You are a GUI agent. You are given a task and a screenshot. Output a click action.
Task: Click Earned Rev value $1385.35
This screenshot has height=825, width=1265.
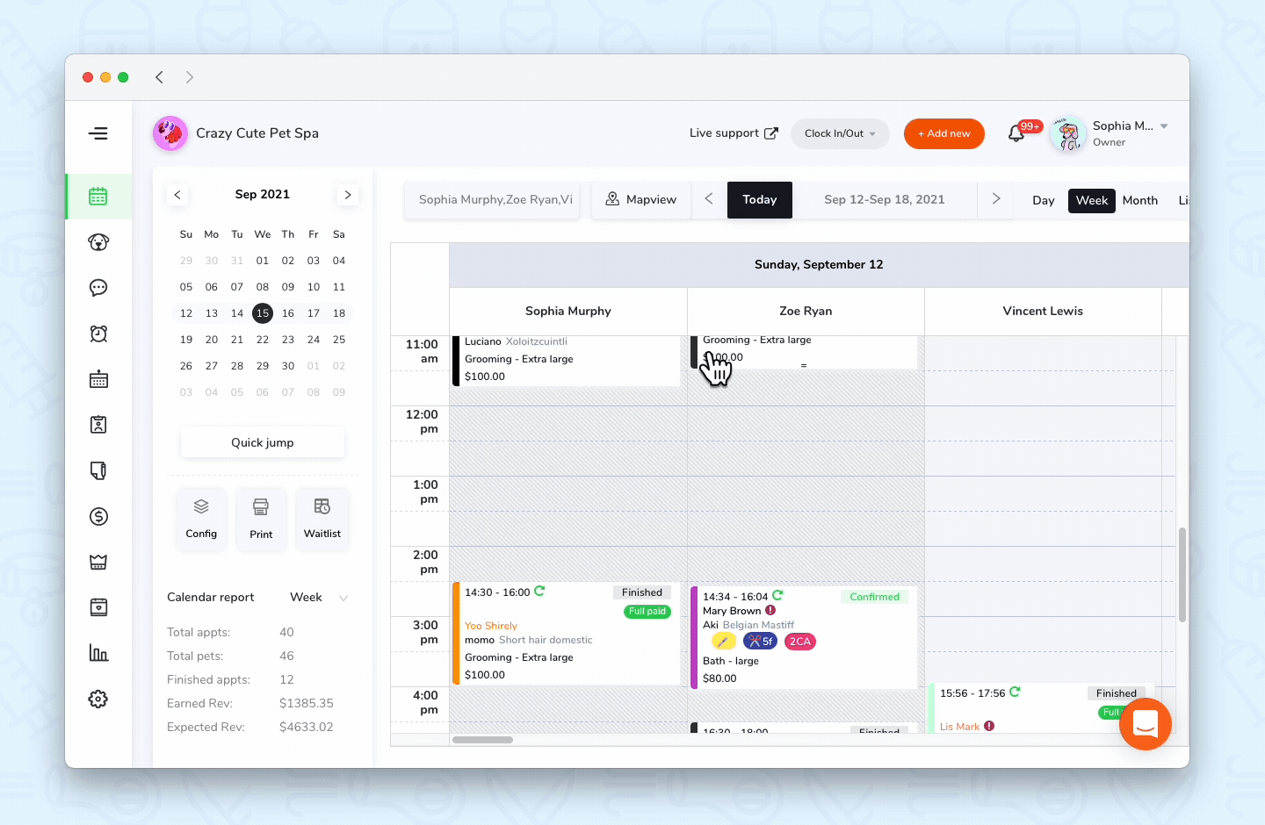tap(307, 703)
